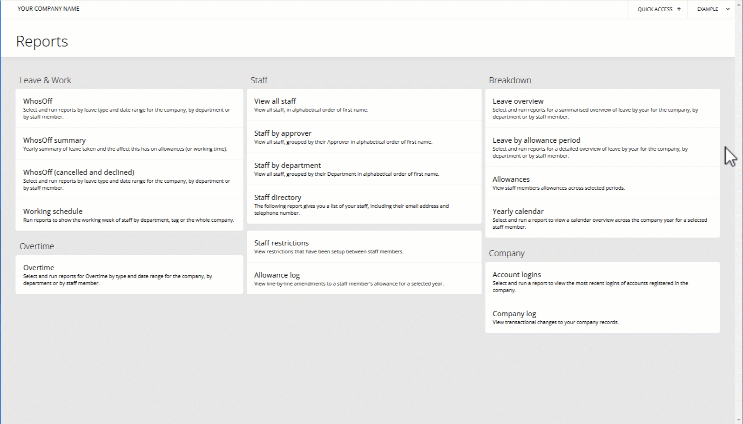Expand the EXAMPLE account dropdown

pos(713,9)
